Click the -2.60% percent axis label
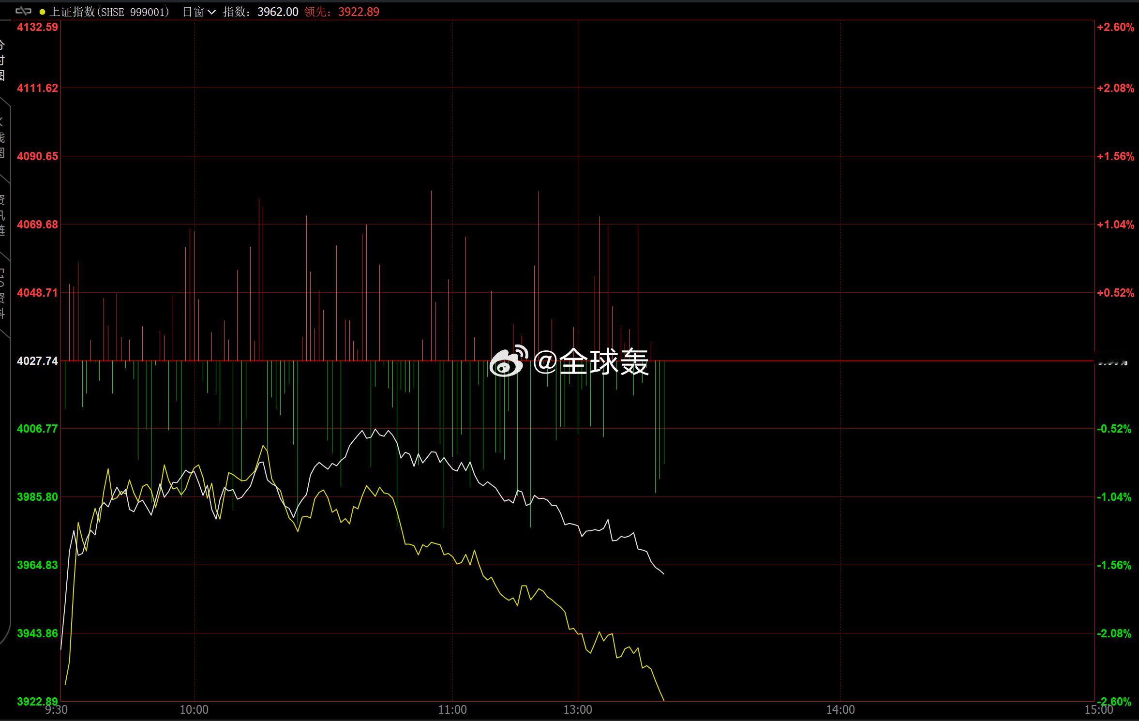Image resolution: width=1139 pixels, height=721 pixels. click(x=1114, y=701)
